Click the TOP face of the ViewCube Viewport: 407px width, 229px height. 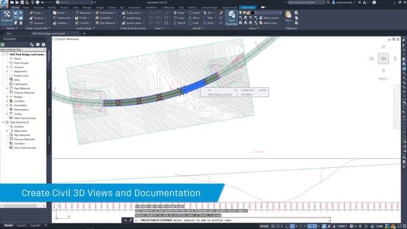(x=383, y=59)
